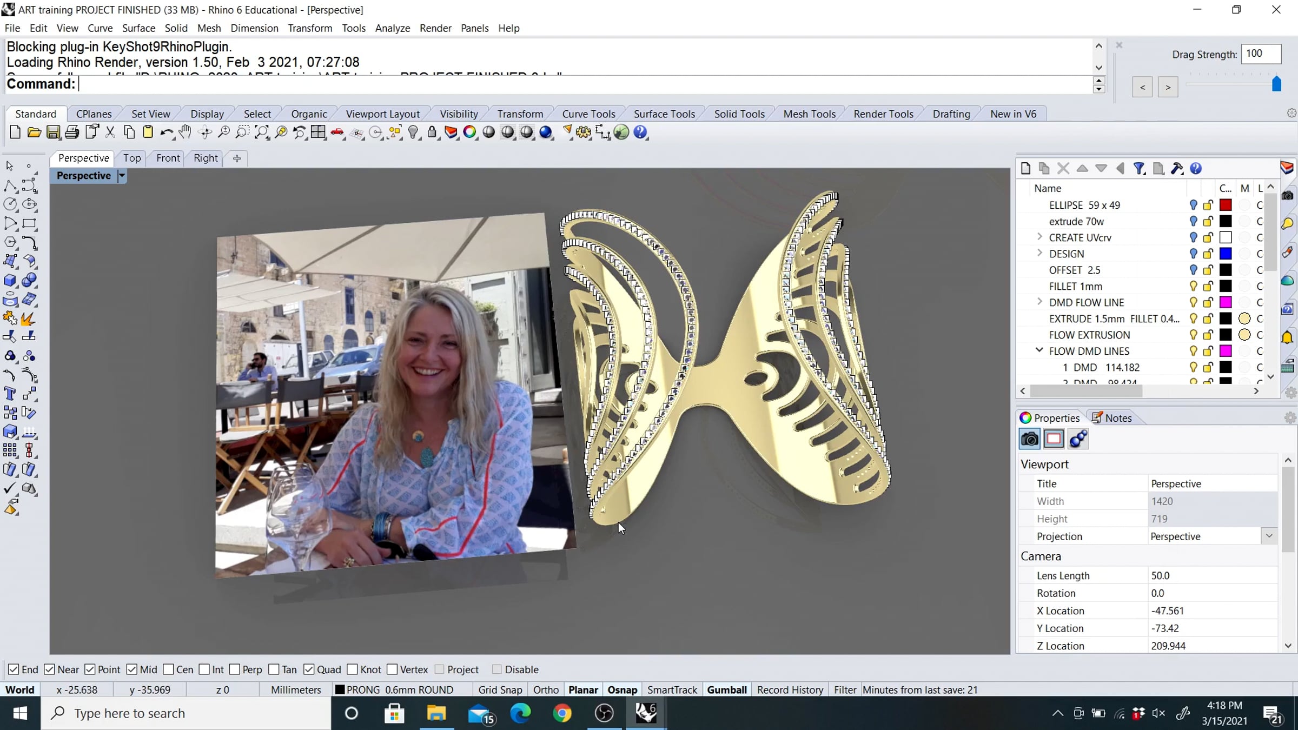Image resolution: width=1298 pixels, height=730 pixels.
Task: Switch to the Solid Tools toolbar tab
Action: (x=739, y=114)
